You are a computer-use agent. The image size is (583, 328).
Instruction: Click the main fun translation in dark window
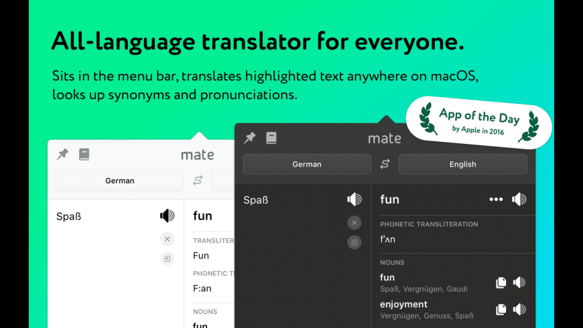click(389, 199)
